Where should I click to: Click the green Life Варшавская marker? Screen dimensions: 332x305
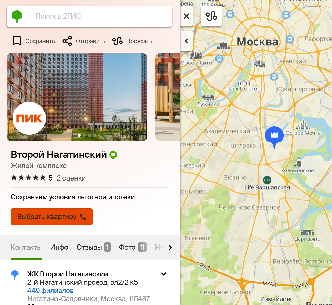pos(267,180)
